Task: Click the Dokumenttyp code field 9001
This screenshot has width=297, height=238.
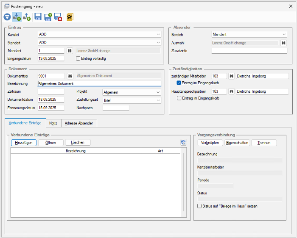Action: (x=51, y=76)
